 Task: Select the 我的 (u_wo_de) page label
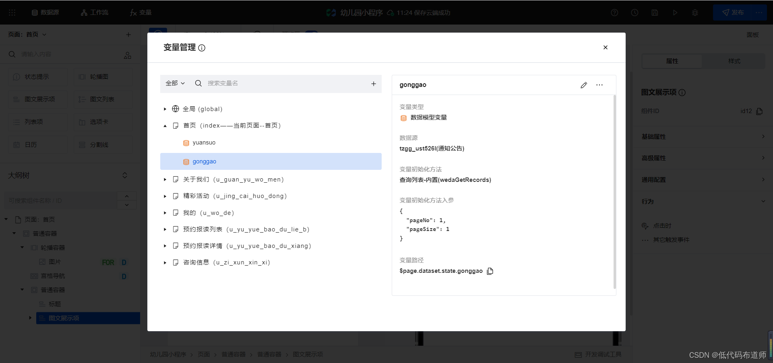coord(209,213)
